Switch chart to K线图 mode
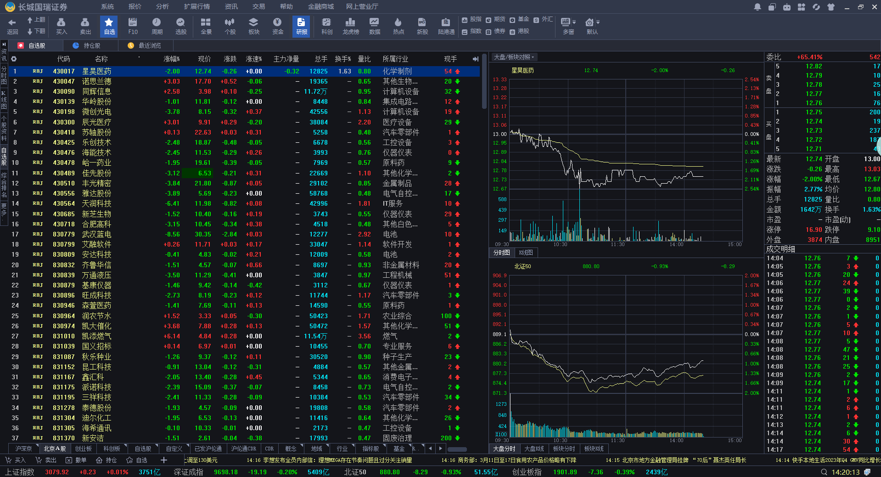The image size is (881, 477). 526,253
